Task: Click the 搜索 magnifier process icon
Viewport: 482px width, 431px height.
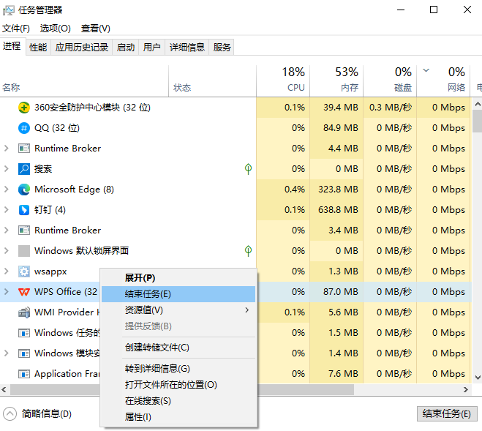Action: coord(24,169)
